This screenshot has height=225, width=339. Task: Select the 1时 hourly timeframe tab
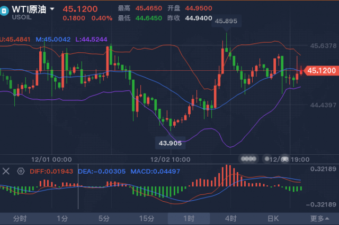[x=189, y=219]
